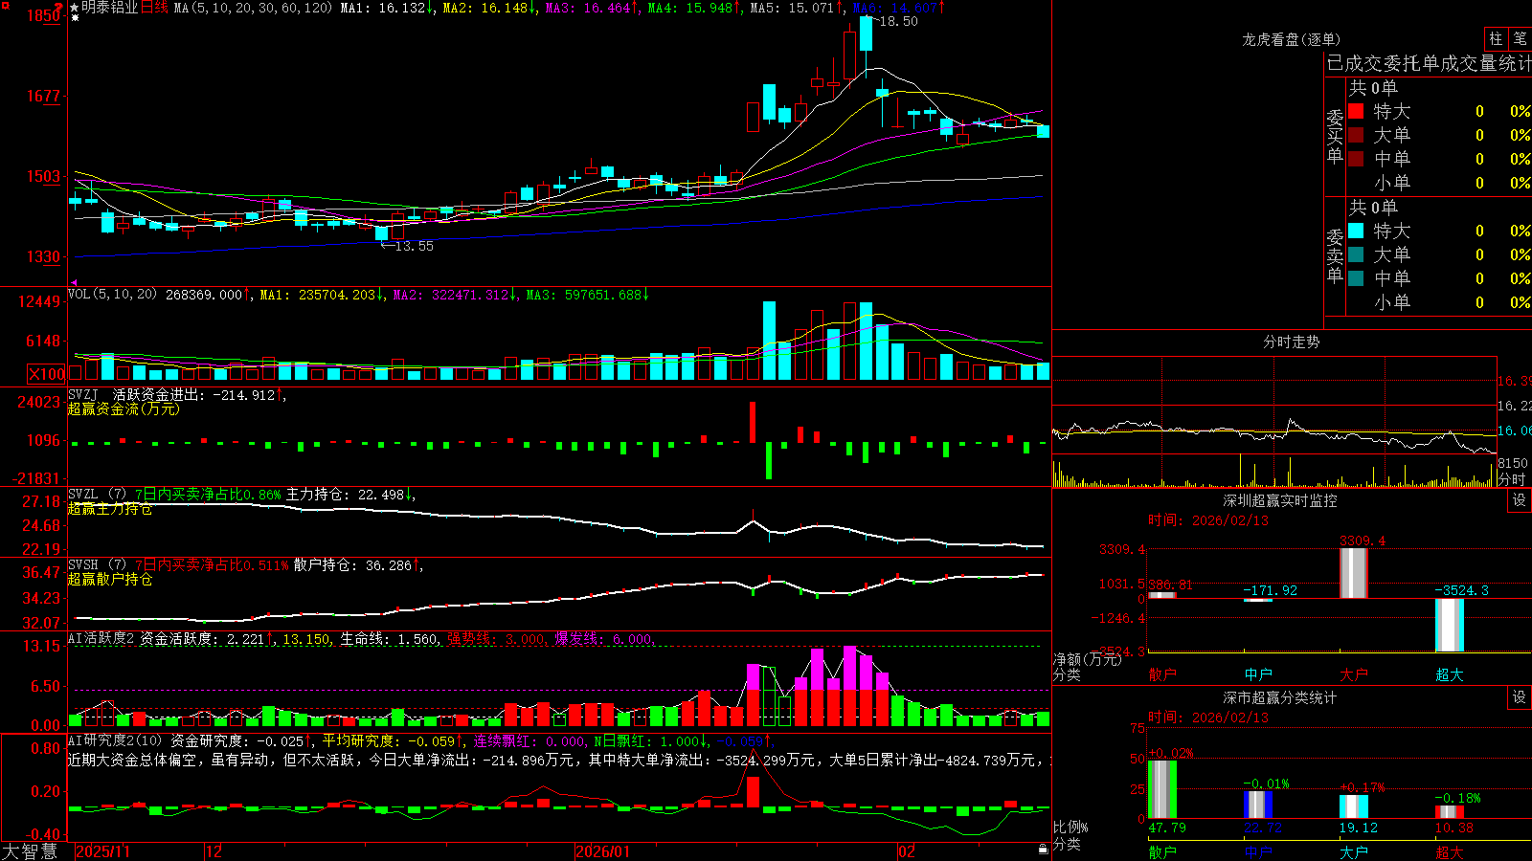
Task: Click the SVZJ indicator label
Action: click(x=82, y=394)
